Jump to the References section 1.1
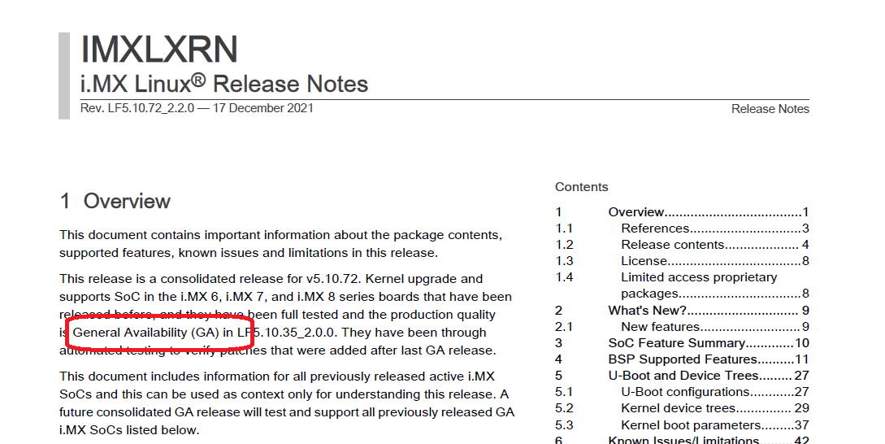 (656, 229)
